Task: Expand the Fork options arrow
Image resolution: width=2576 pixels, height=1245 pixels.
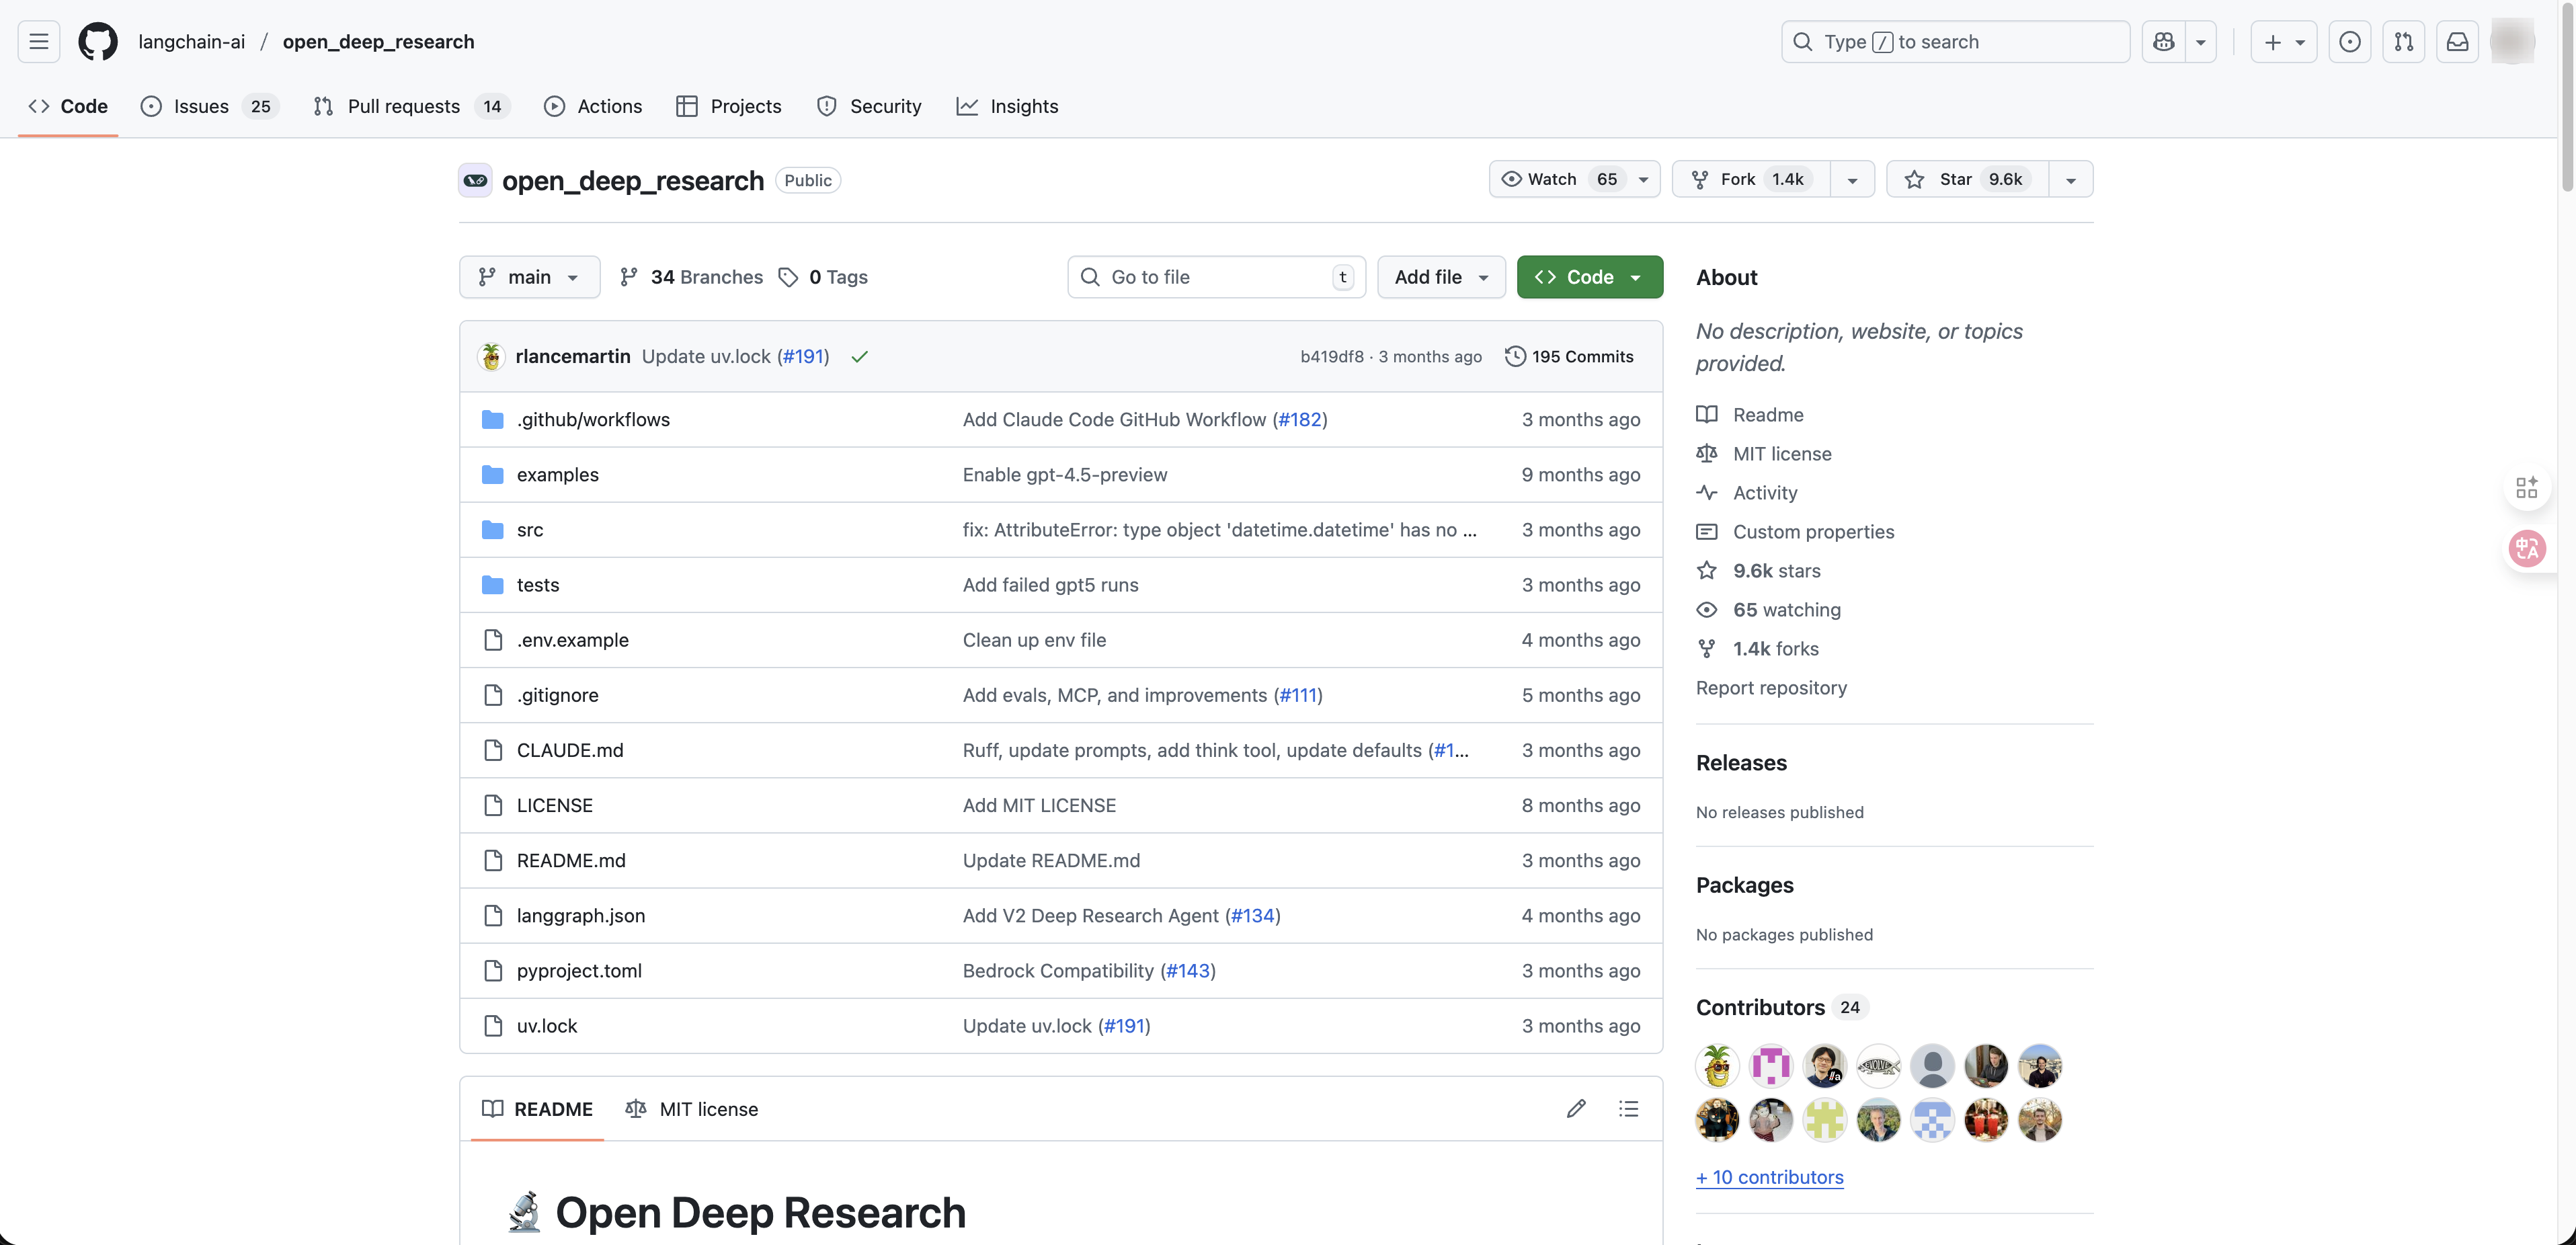Action: (1852, 180)
